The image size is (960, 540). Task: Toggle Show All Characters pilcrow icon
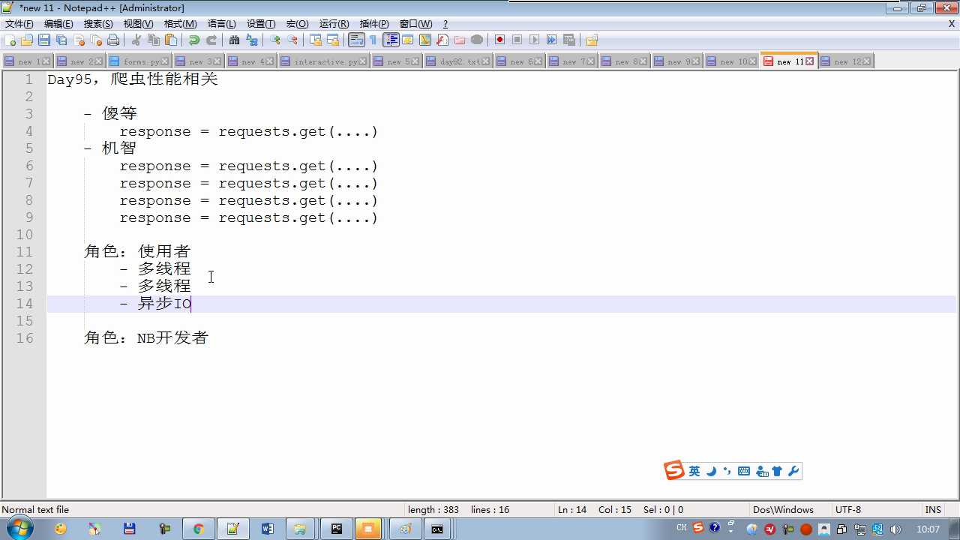(373, 40)
